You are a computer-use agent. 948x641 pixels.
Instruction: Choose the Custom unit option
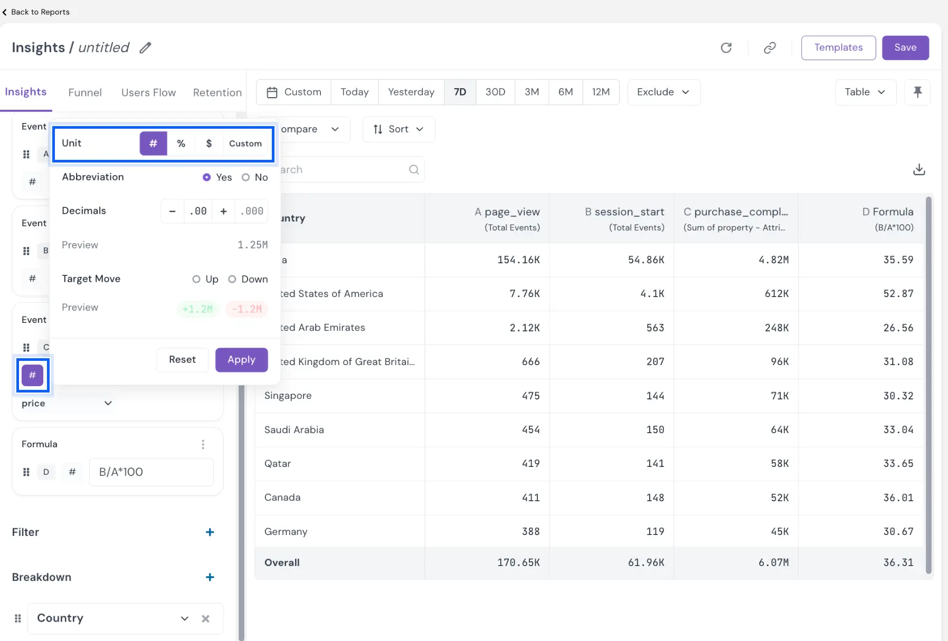click(x=245, y=143)
